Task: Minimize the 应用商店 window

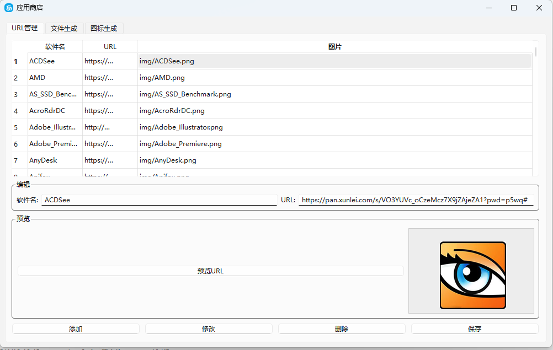Action: [x=489, y=8]
